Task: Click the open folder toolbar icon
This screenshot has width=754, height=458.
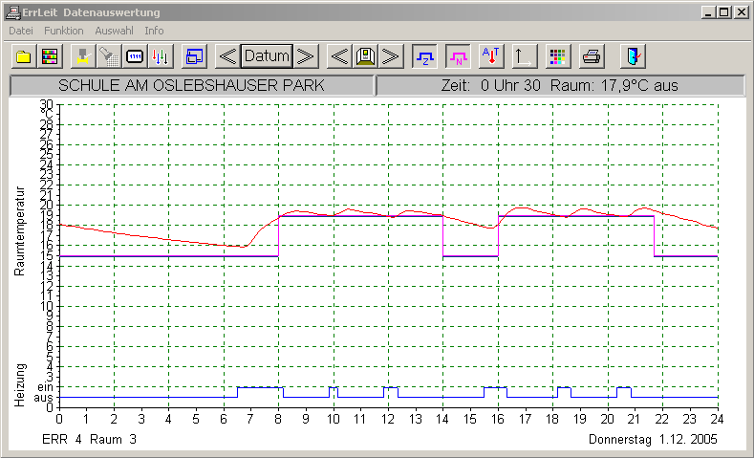Action: coord(23,55)
